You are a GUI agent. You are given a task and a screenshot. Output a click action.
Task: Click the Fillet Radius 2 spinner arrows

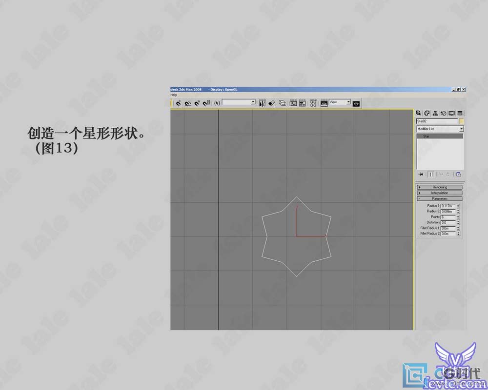[458, 234]
